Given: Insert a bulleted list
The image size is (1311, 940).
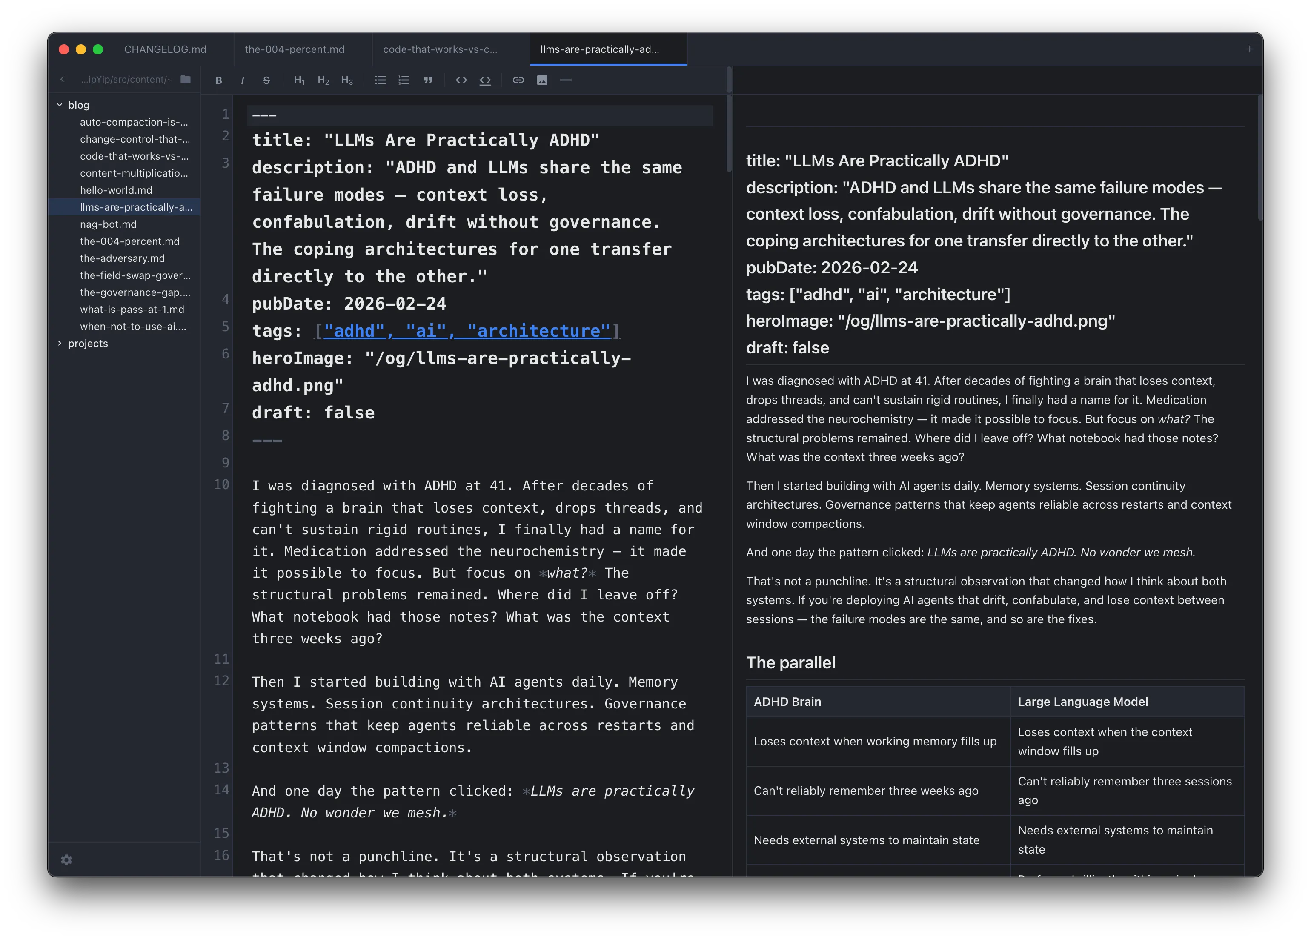Looking at the screenshot, I should (x=381, y=80).
